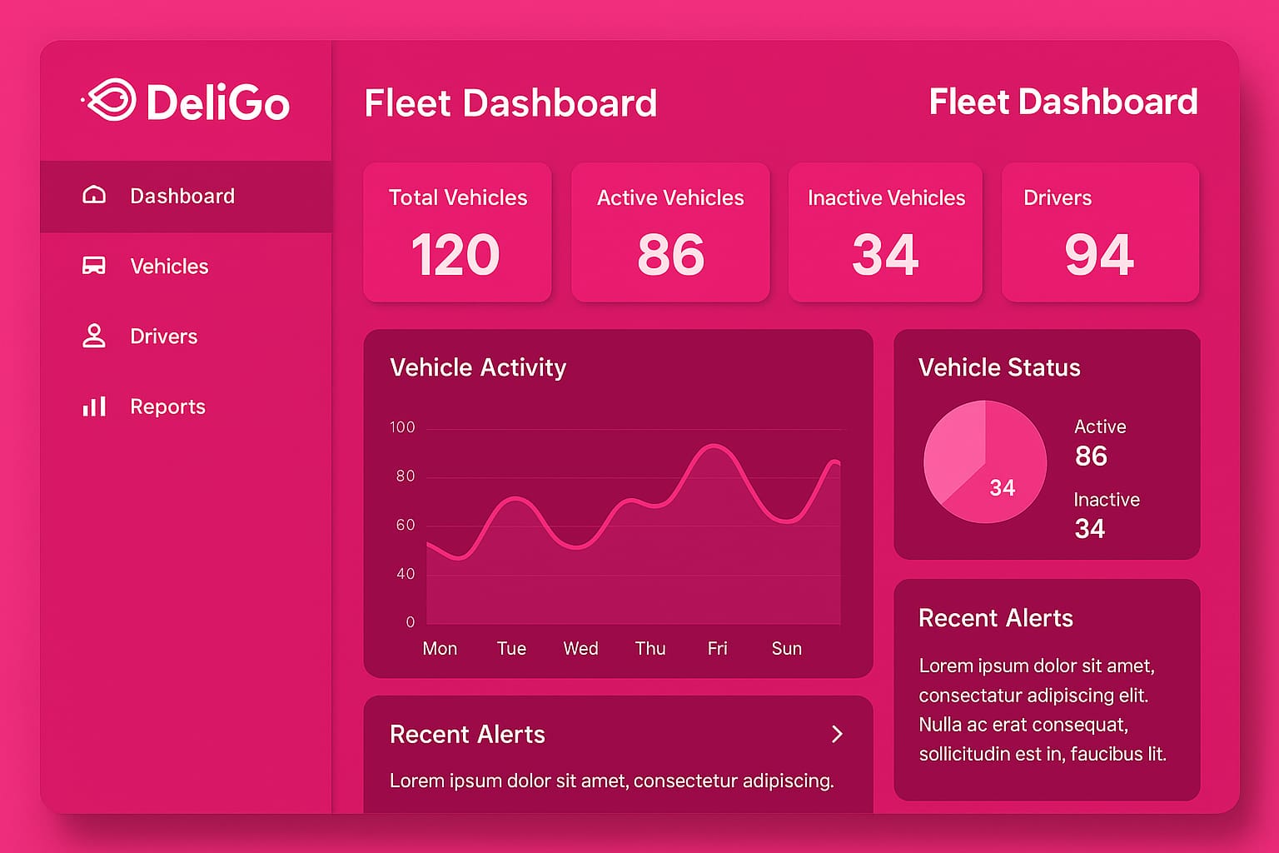Select the Dashboard home icon in sidebar
Image resolution: width=1279 pixels, height=853 pixels.
[x=93, y=195]
